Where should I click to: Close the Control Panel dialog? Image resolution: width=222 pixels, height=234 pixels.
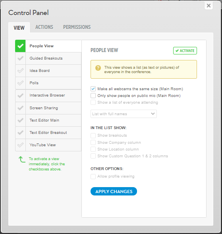tap(208, 6)
